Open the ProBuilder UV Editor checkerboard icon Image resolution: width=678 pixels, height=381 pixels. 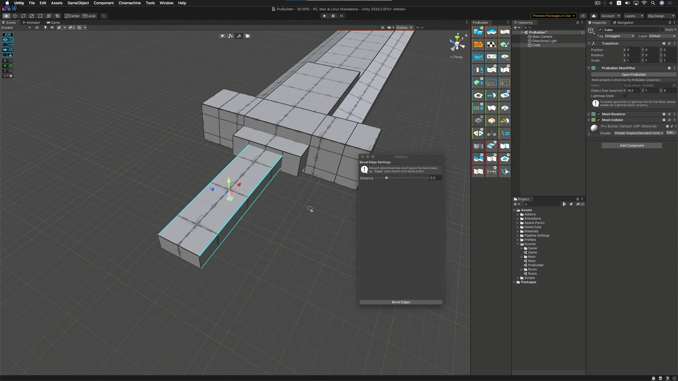[491, 44]
